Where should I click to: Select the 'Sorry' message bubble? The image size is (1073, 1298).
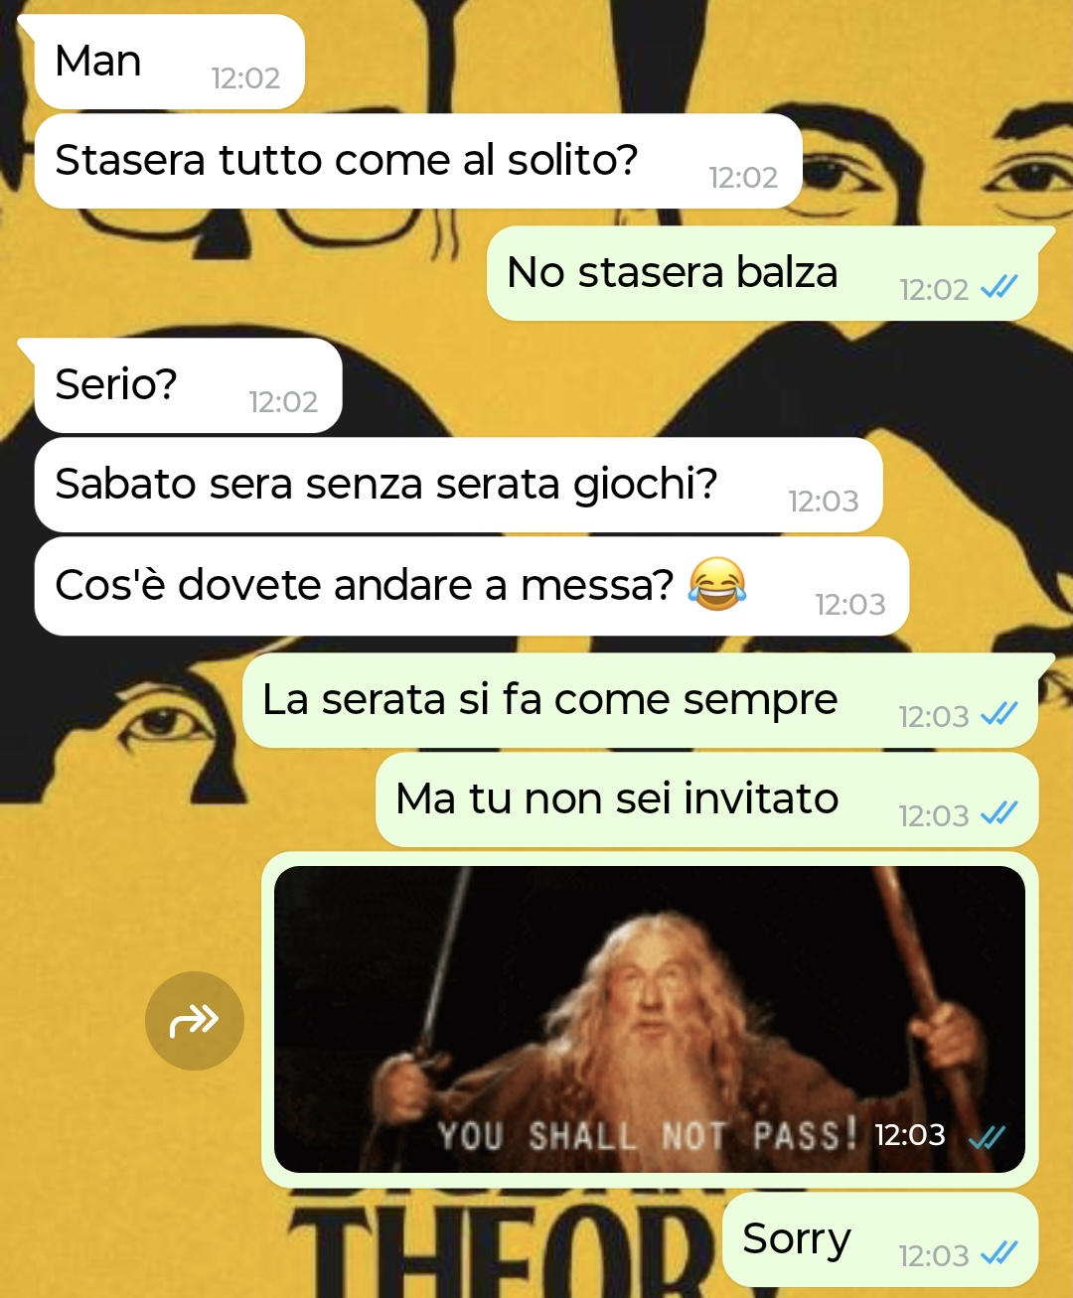[880, 1239]
